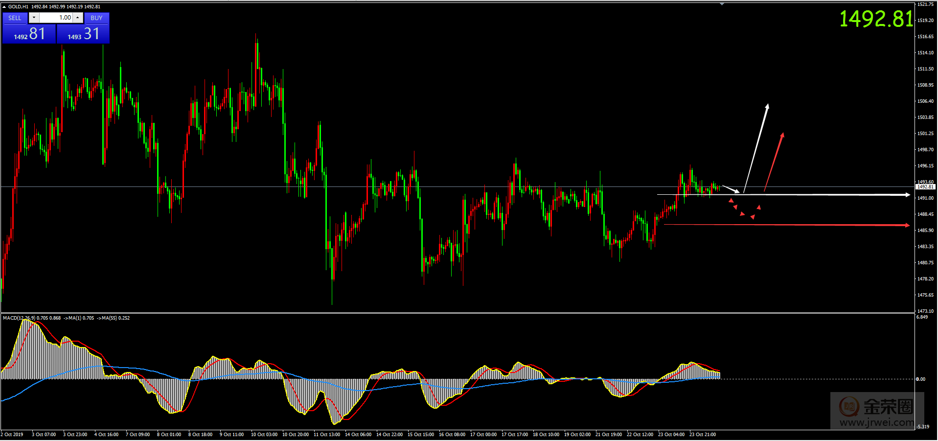Click the SELL button showing 1492 81
Viewport: 938px width, 441px height.
pyautogui.click(x=28, y=33)
